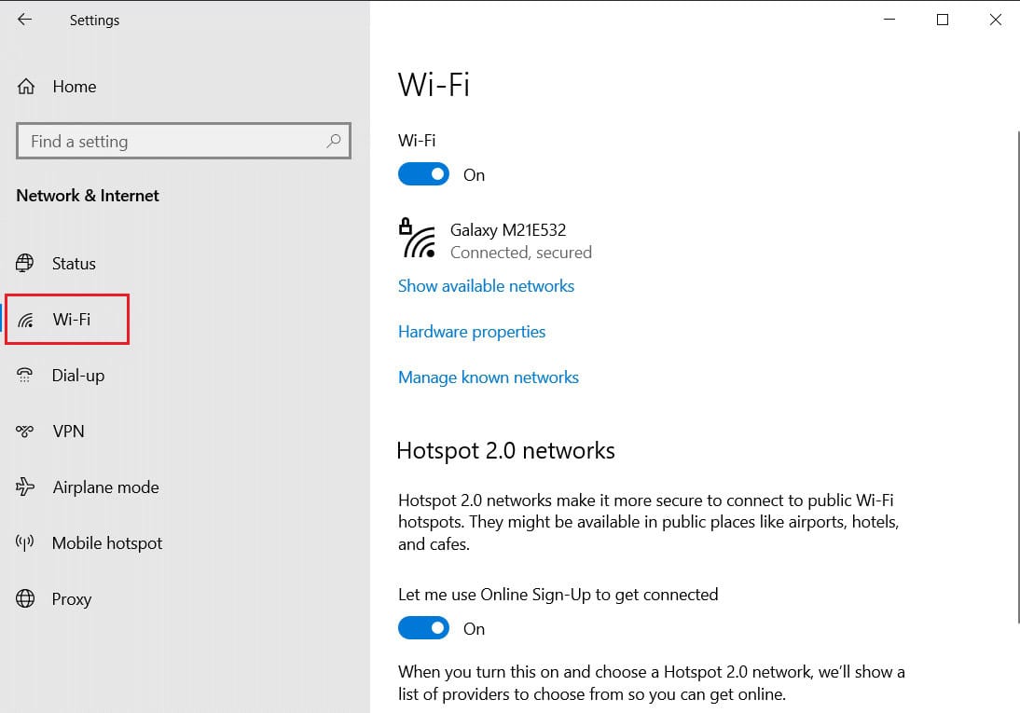Click the back arrow to return
1020x713 pixels.
tap(25, 19)
